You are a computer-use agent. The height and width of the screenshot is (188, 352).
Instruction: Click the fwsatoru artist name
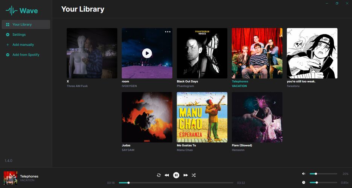293,86
